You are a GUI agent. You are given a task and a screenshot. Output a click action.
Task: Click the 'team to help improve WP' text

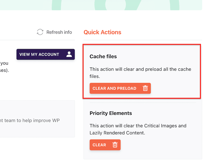click(32, 120)
